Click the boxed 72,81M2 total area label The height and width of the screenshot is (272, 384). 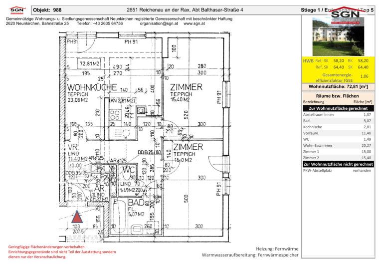pos(90,64)
